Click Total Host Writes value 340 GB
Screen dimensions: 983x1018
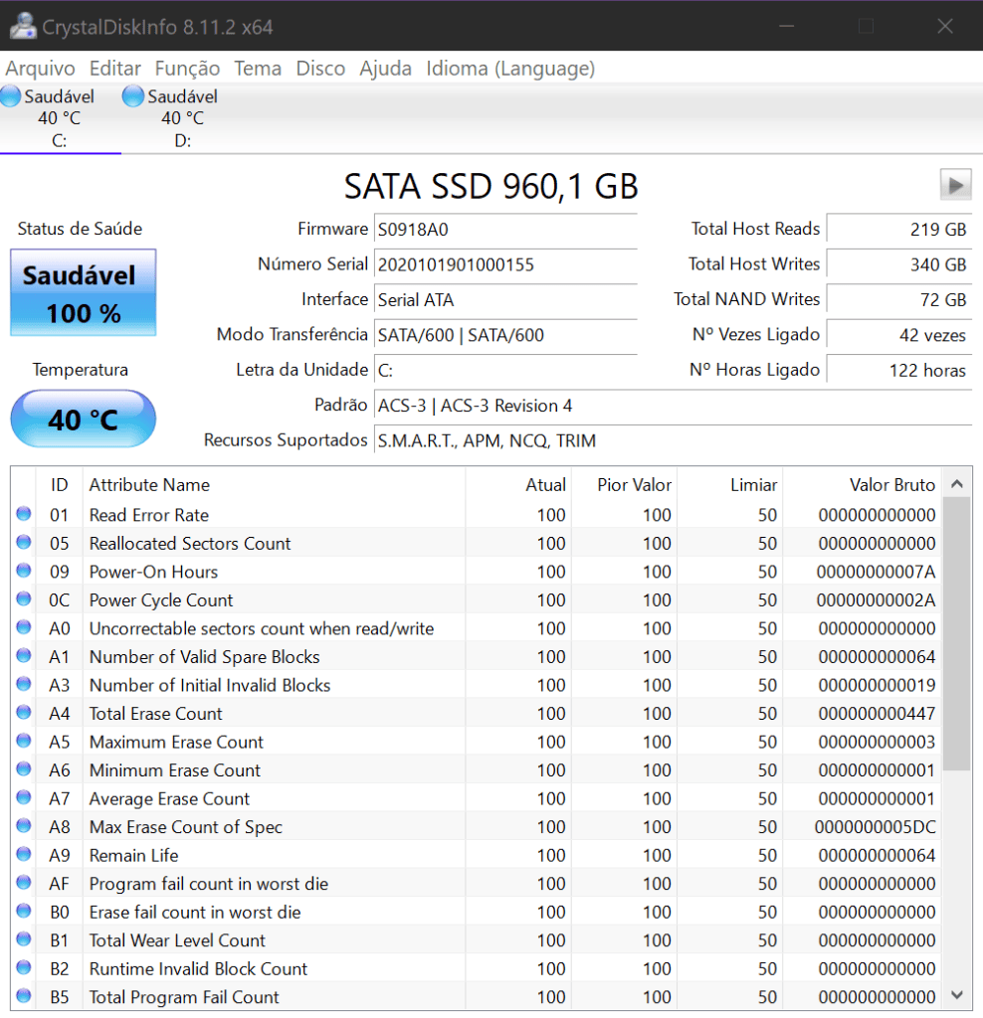point(899,264)
